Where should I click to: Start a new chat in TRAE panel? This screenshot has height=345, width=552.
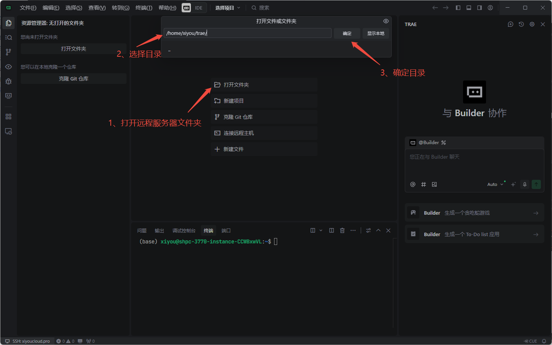[511, 24]
